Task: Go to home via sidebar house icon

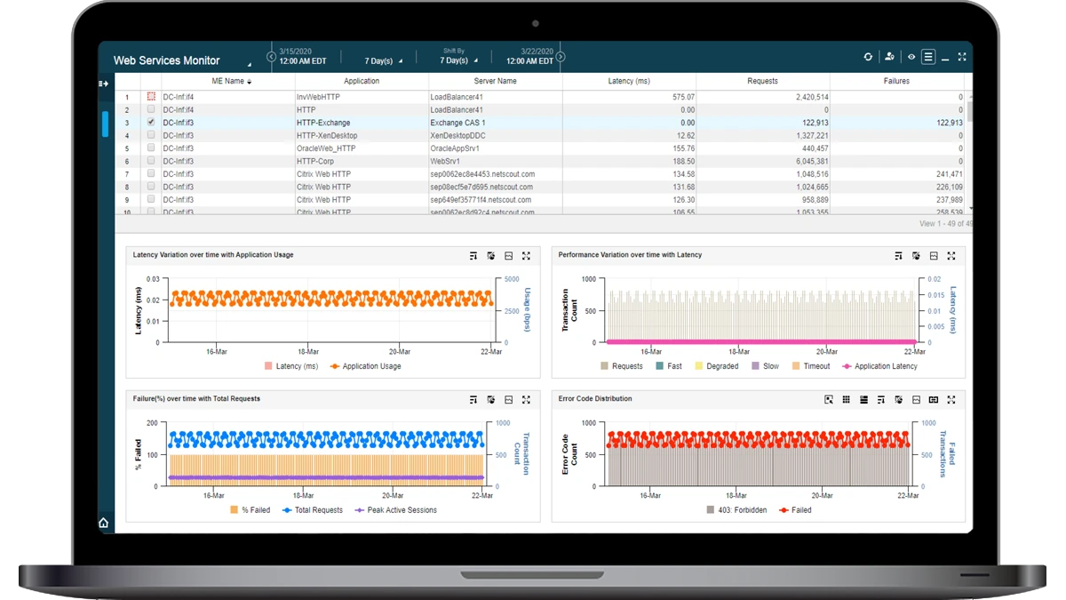Action: (x=104, y=523)
